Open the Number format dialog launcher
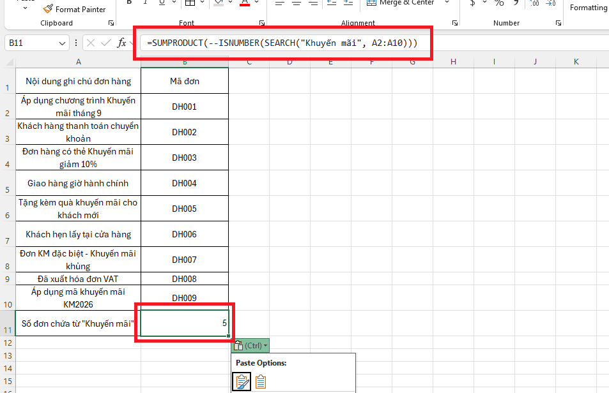 tap(559, 23)
